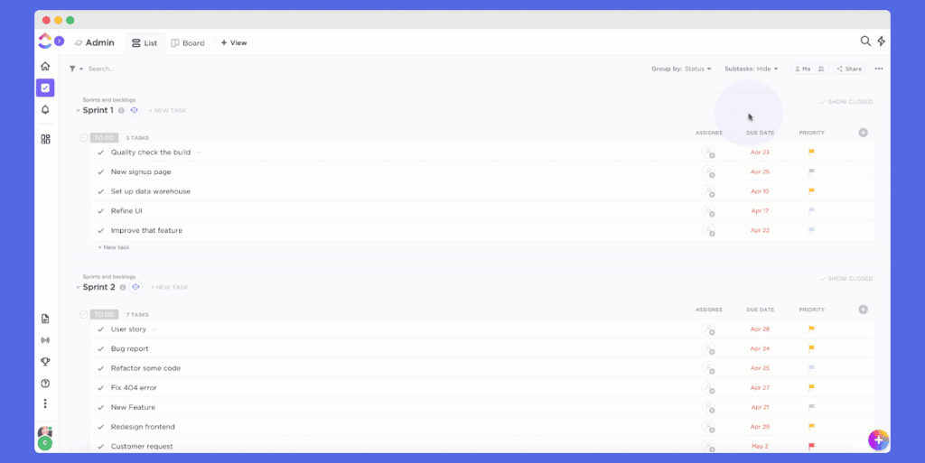Collapse the Sprint 2 list arrow
Image resolution: width=925 pixels, height=463 pixels.
pos(78,288)
